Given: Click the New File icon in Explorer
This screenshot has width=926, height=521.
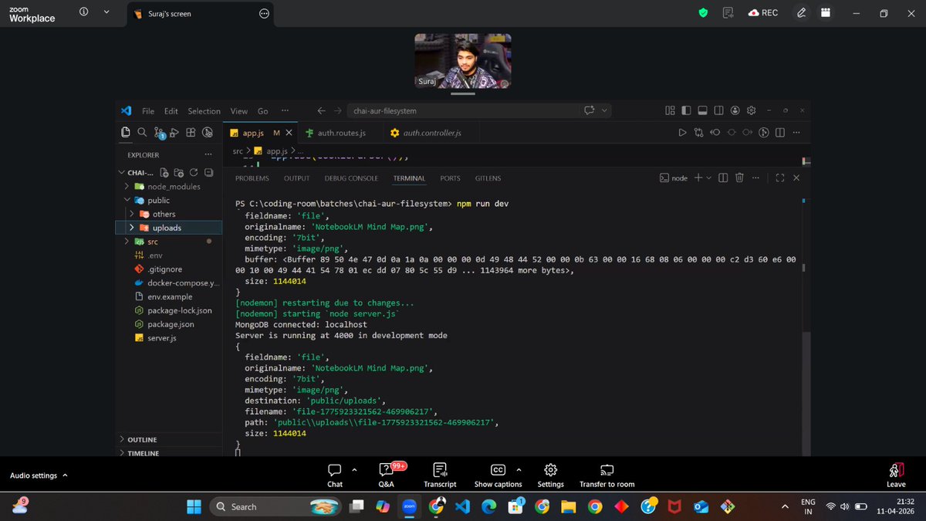Looking at the screenshot, I should coord(164,172).
